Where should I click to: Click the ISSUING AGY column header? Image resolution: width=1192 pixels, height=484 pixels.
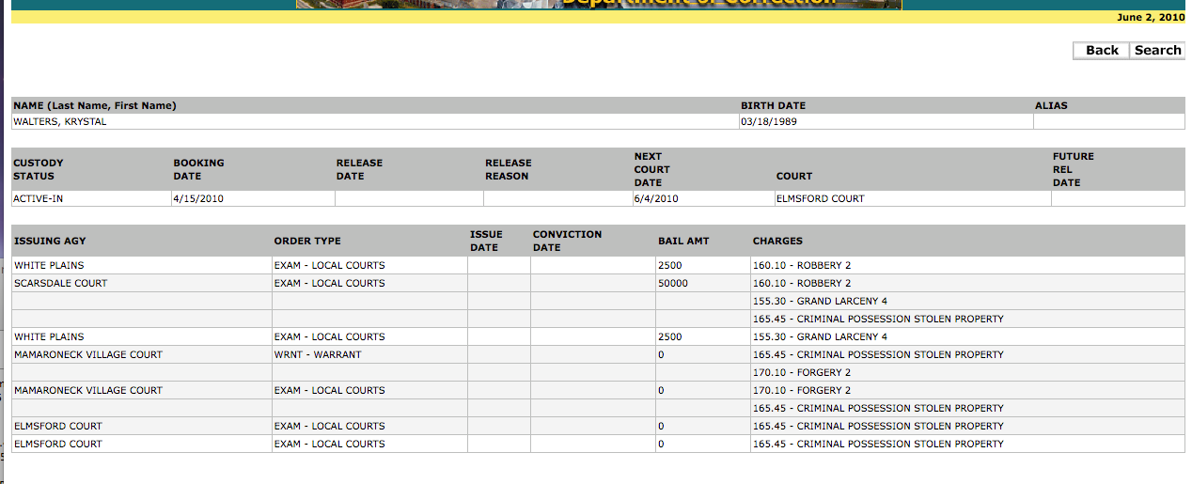pyautogui.click(x=50, y=242)
